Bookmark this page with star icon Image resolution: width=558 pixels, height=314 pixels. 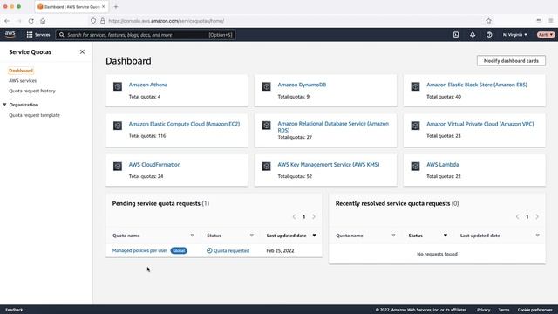coord(488,21)
